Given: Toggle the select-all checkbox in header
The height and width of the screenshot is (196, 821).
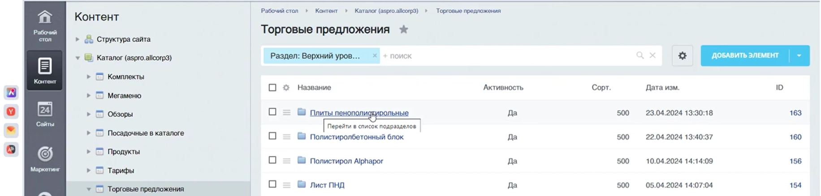Looking at the screenshot, I should click(272, 88).
